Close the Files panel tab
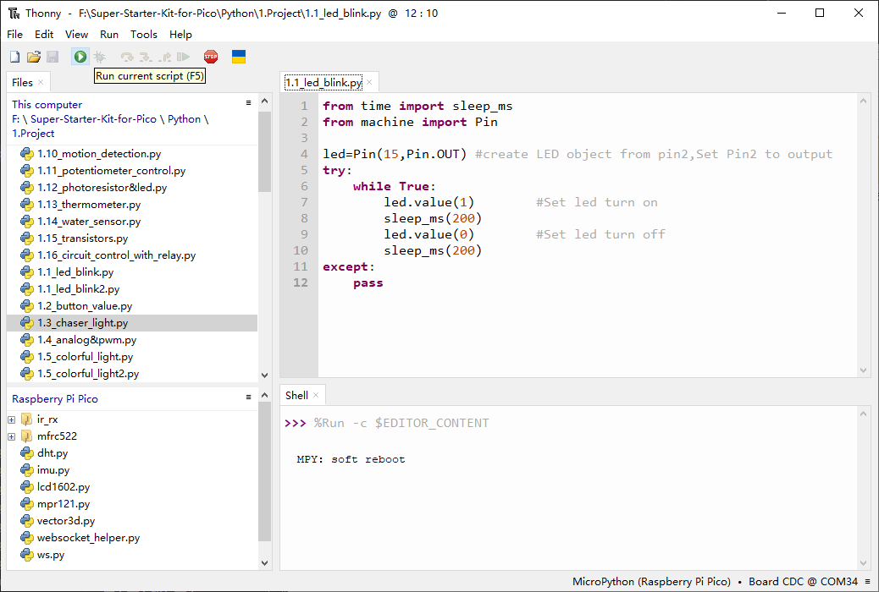The height and width of the screenshot is (592, 879). tap(41, 82)
